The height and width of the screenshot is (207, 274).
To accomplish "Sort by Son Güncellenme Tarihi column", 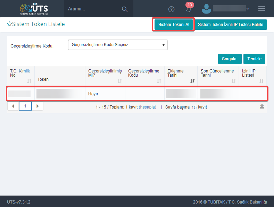I will click(234, 81).
